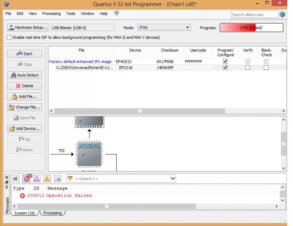
Task: Toggle Program/Configure for the EPCS16 row
Action: tap(225, 67)
